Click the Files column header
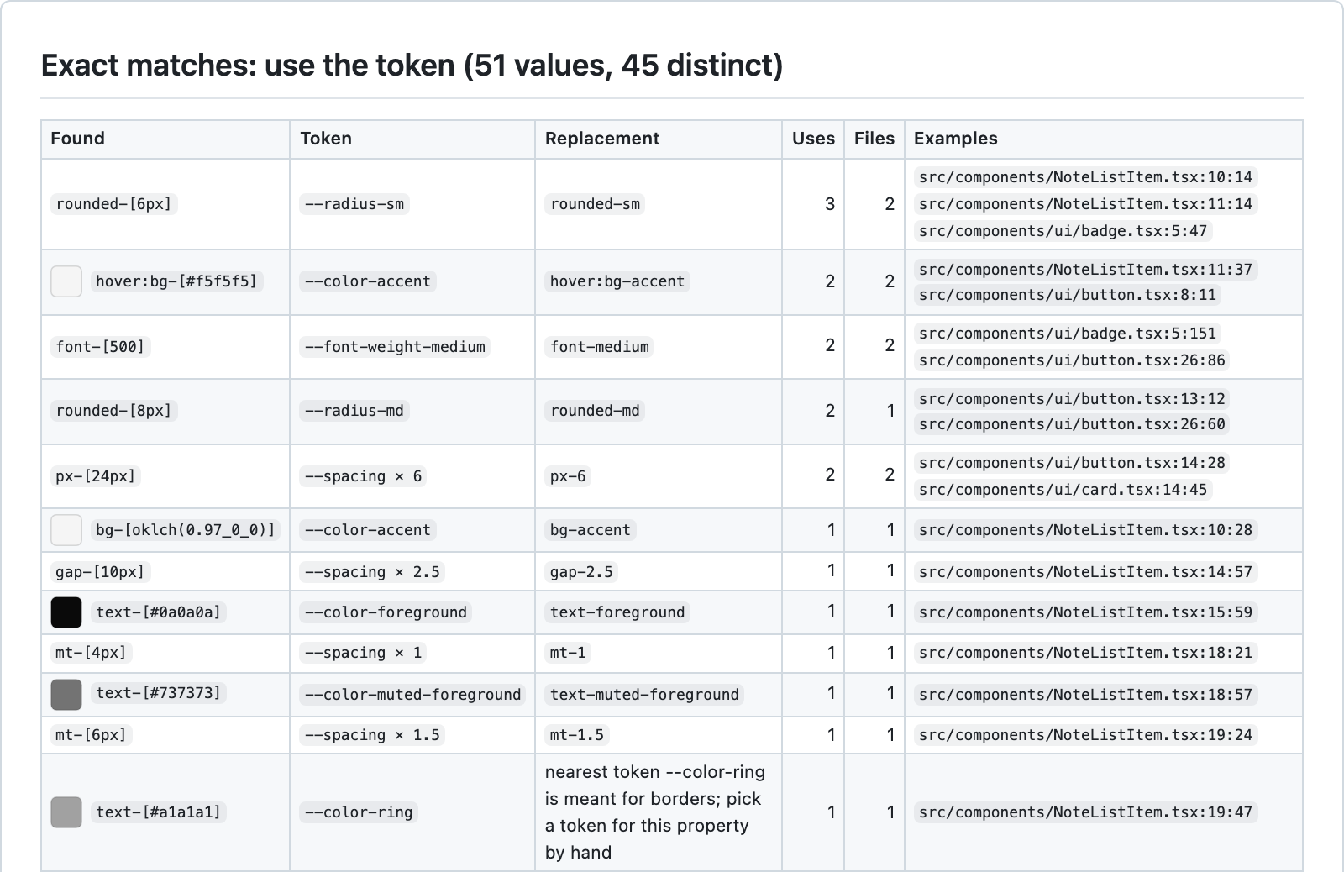The width and height of the screenshot is (1344, 872). (874, 139)
